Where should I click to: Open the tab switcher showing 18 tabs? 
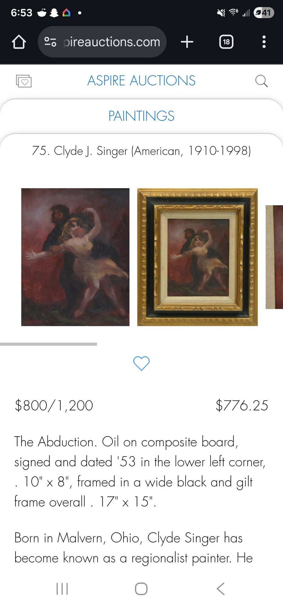[x=226, y=42]
